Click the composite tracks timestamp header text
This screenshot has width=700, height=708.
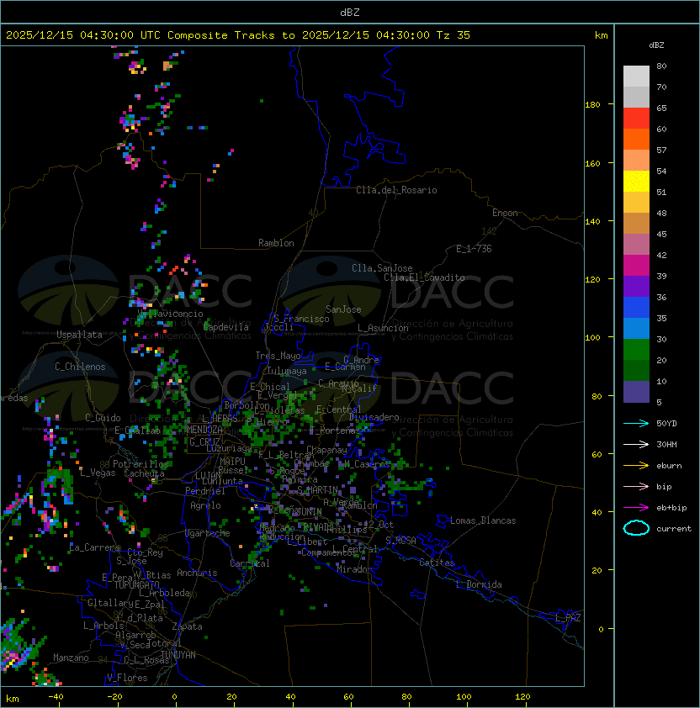(238, 35)
